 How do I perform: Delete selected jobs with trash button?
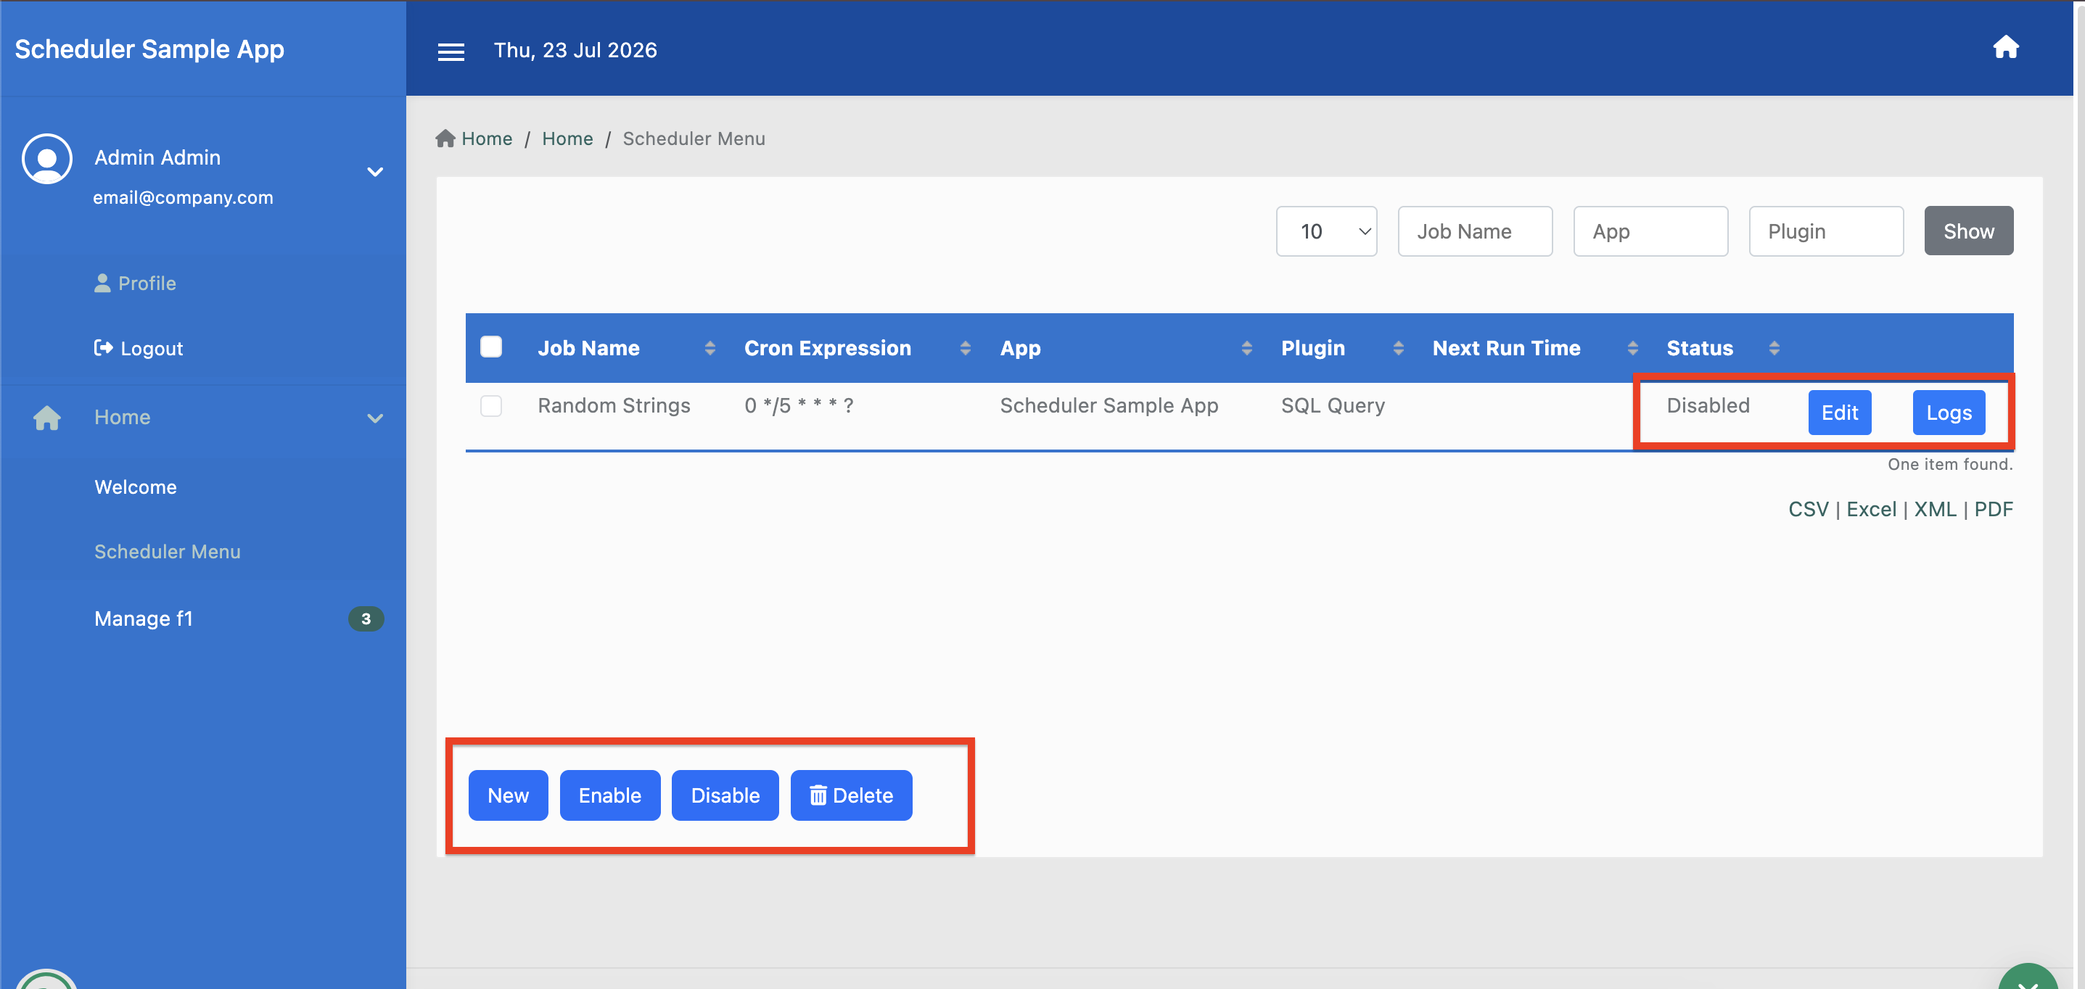point(851,795)
